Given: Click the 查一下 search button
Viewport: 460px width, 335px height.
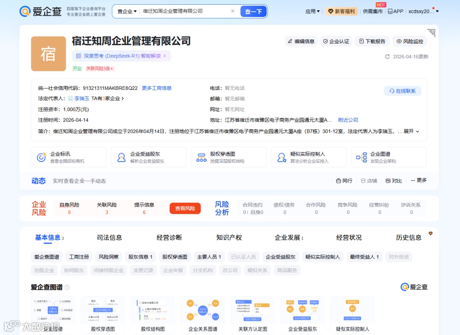Looking at the screenshot, I should click(253, 11).
